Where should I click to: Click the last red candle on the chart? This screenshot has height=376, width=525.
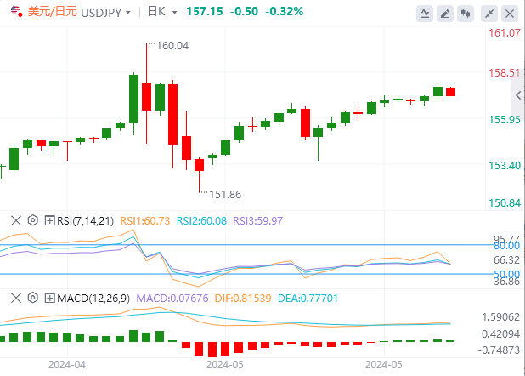click(451, 92)
